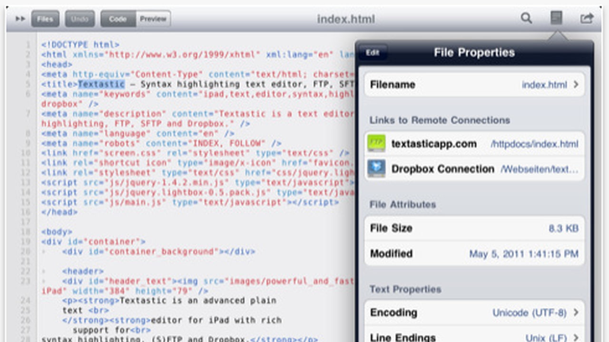The width and height of the screenshot is (609, 342).
Task: Click the link href="screen.css" line
Action: [196, 153]
